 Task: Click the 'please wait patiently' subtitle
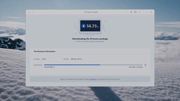pyautogui.click(x=90, y=42)
